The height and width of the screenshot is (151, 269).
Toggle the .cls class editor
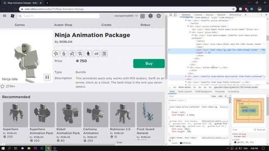[220, 96]
